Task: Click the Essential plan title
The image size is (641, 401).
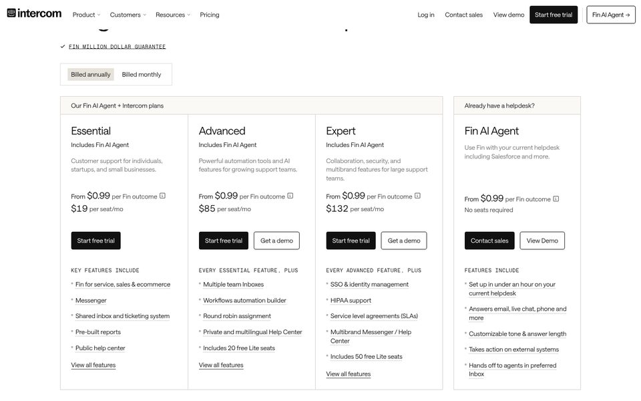Action: tap(91, 131)
